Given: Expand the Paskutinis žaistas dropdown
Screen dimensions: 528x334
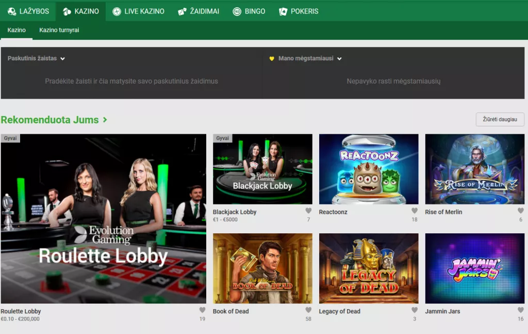Looking at the screenshot, I should point(62,58).
